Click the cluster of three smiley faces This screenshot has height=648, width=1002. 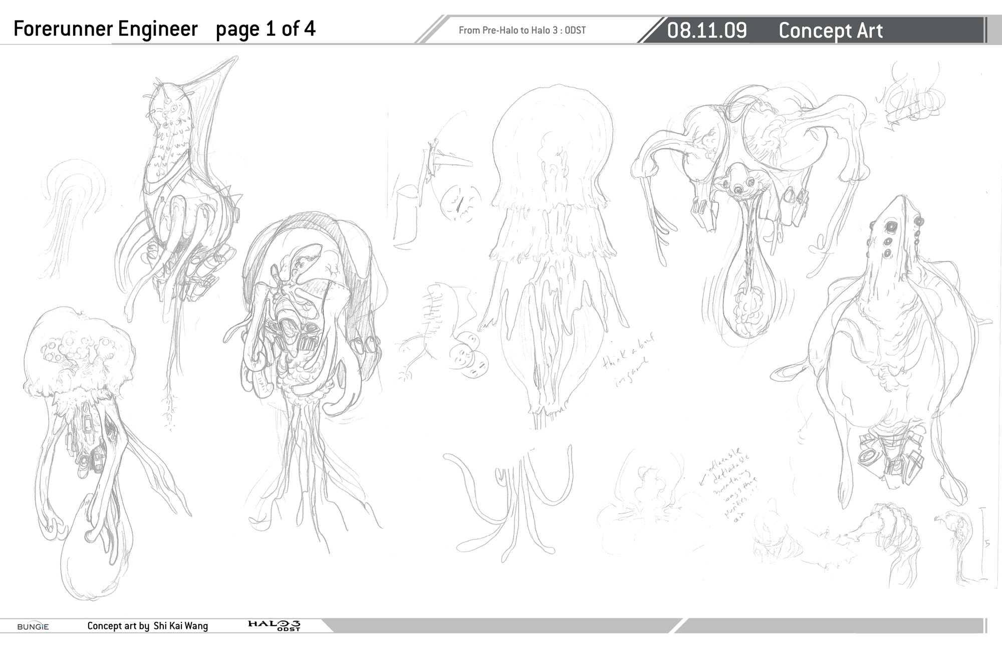point(469,356)
